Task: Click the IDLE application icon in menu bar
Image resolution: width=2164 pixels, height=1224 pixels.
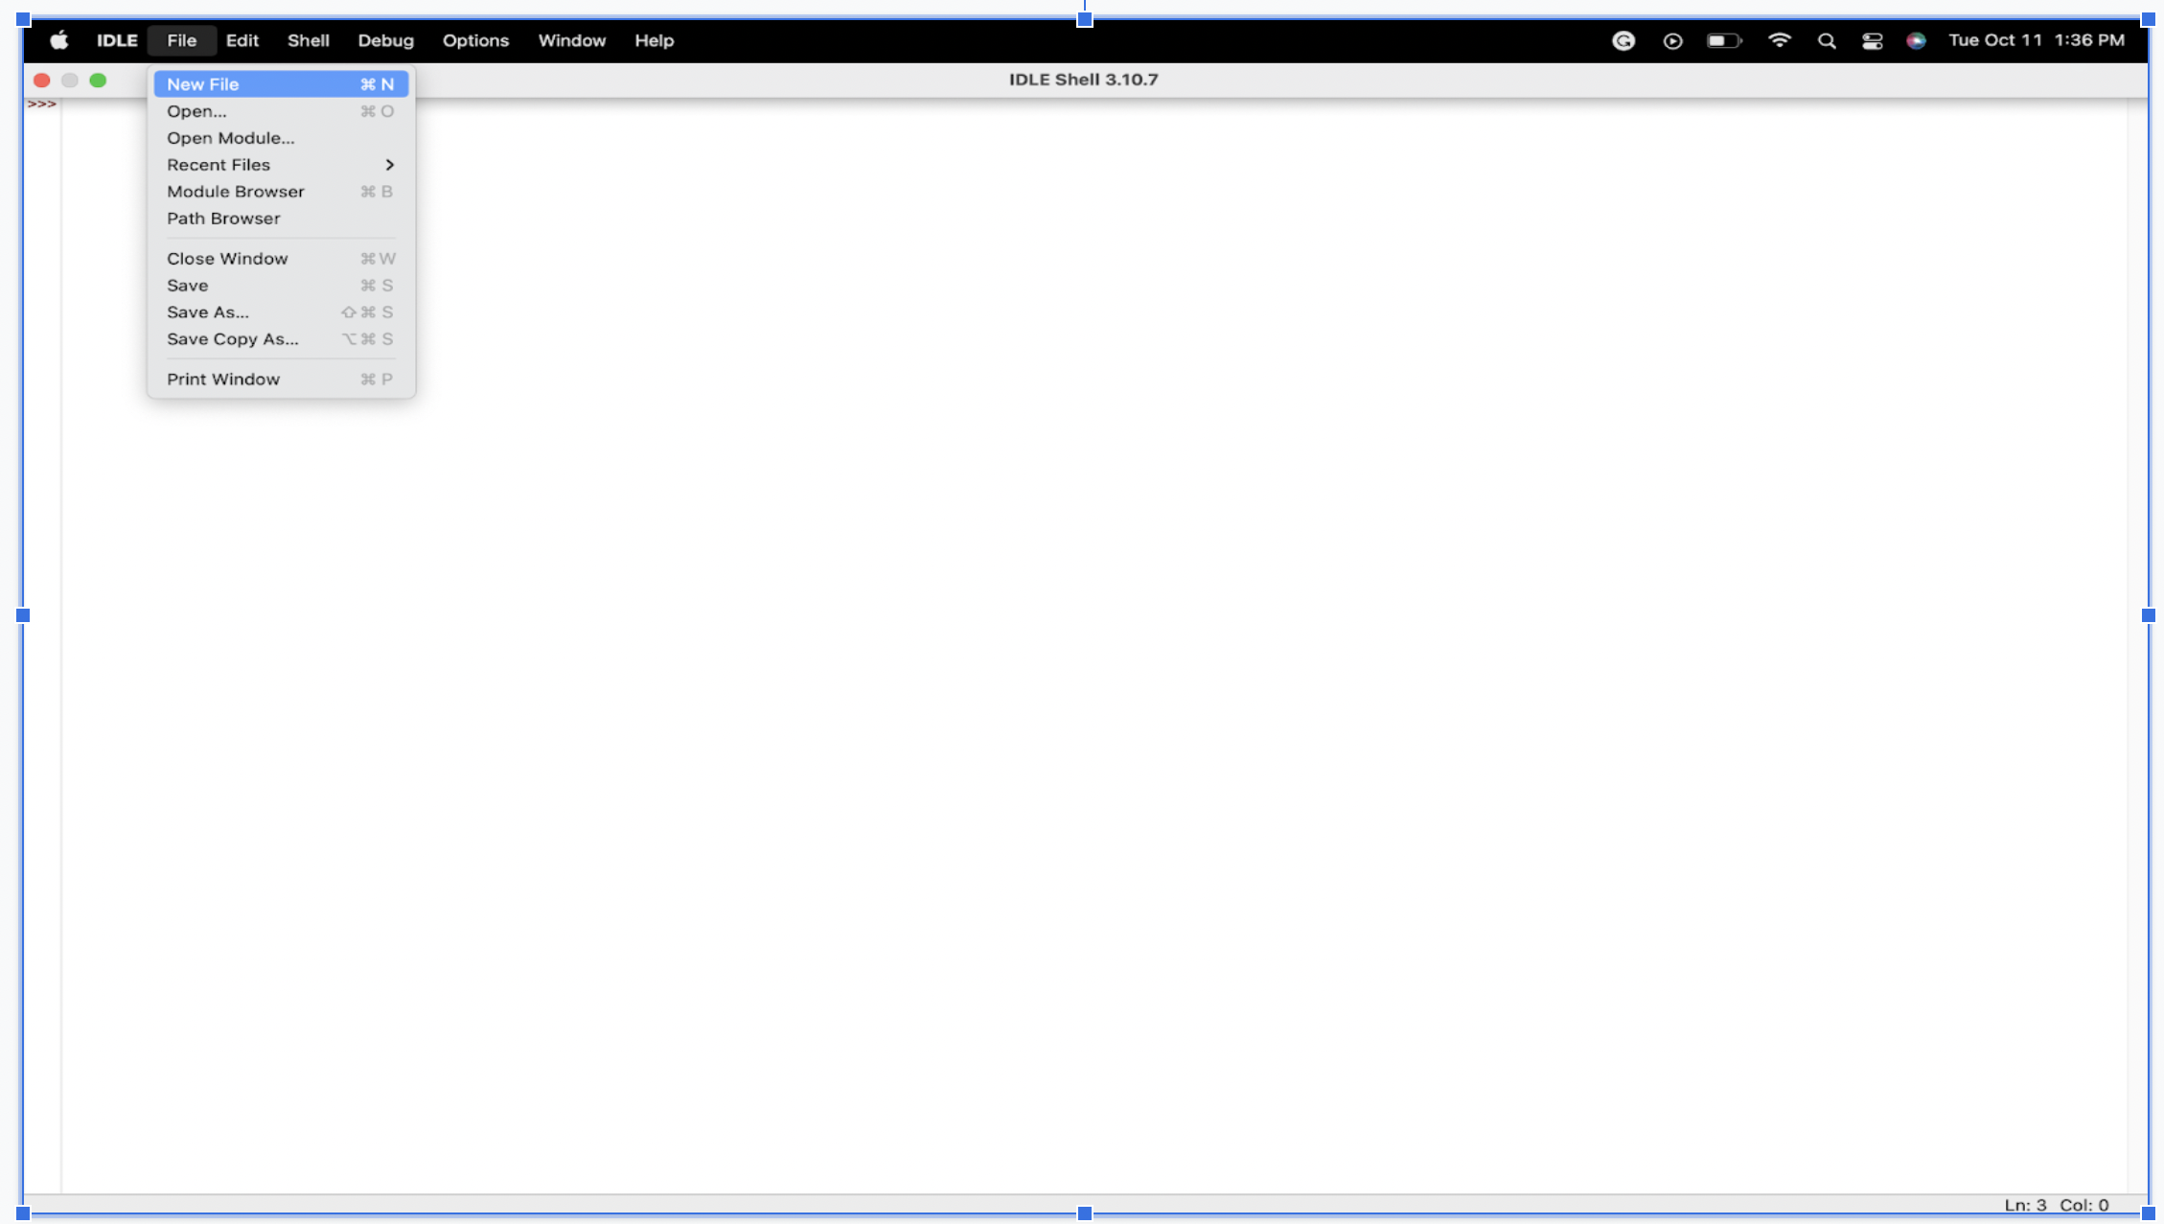Action: [x=116, y=40]
